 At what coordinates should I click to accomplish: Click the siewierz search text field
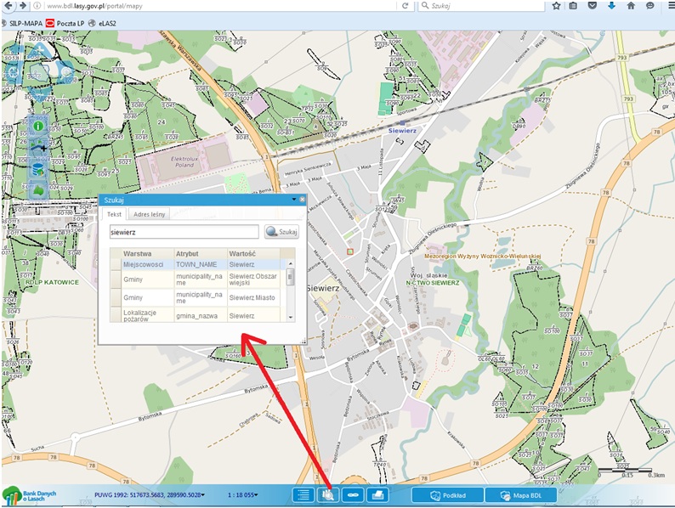tap(184, 231)
